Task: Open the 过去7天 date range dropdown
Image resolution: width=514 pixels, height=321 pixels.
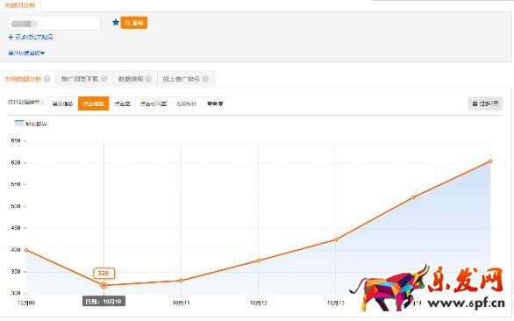Action: [x=485, y=103]
